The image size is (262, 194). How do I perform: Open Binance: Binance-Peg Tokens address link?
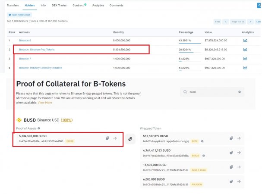click(x=37, y=50)
